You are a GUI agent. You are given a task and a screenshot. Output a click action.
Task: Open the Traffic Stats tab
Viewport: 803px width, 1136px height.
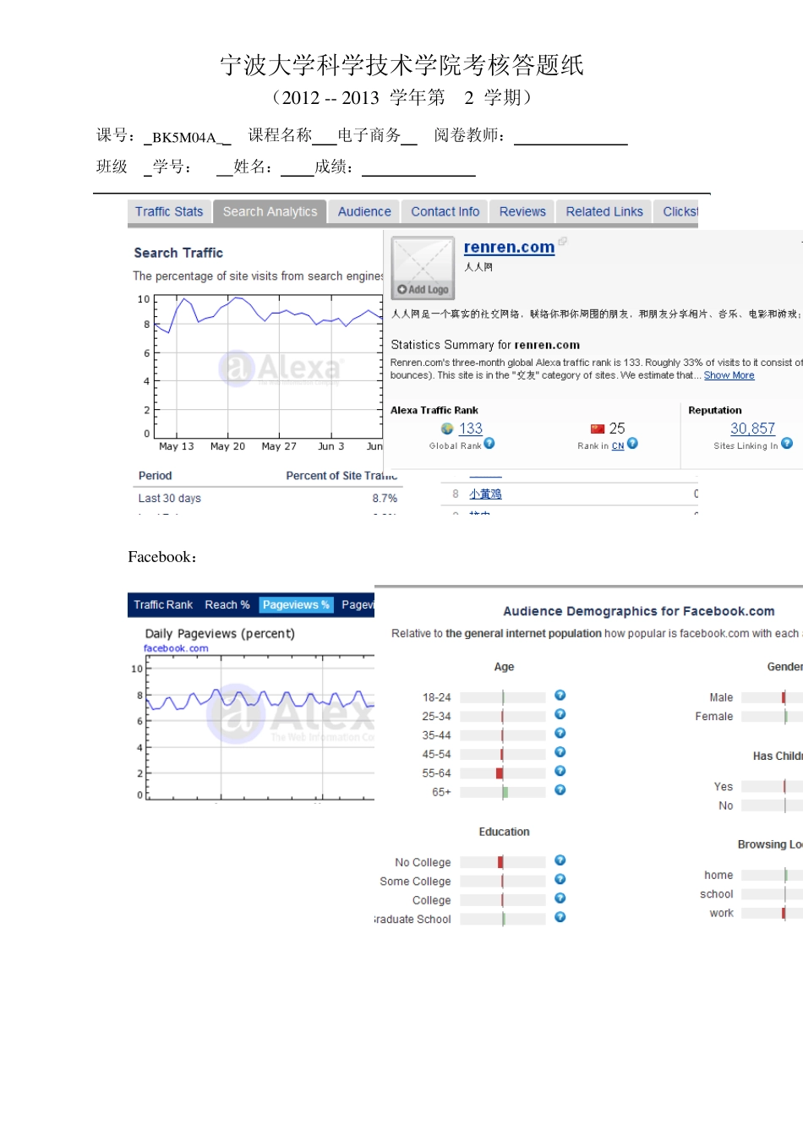coord(169,212)
